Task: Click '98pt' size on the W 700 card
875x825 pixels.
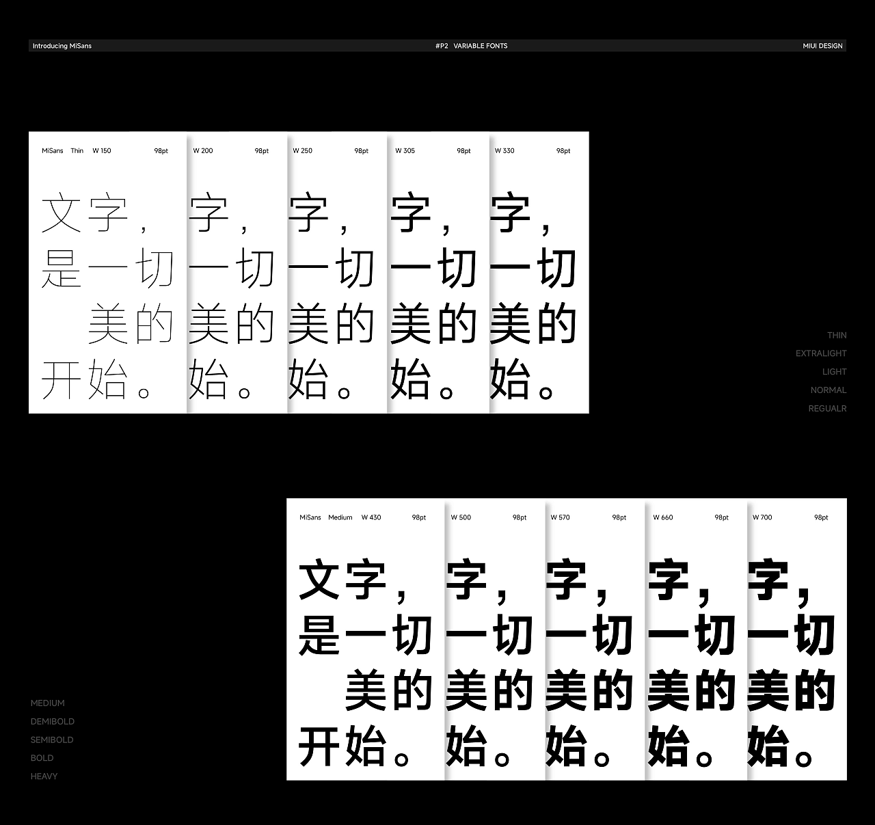Action: (821, 517)
